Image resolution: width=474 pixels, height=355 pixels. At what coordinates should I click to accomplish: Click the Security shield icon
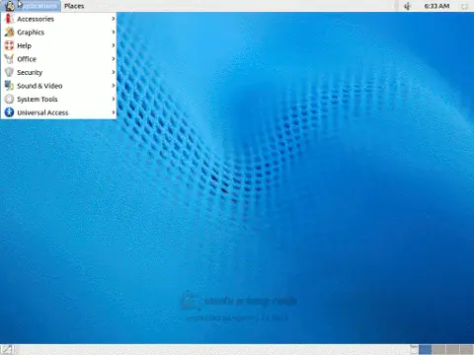(x=9, y=72)
